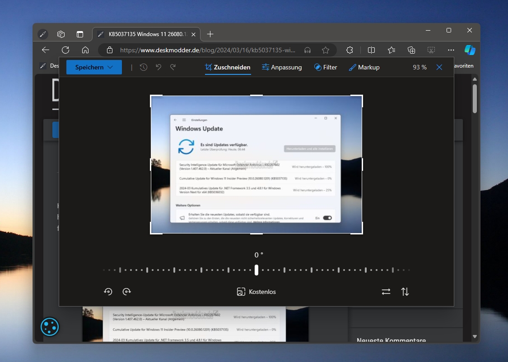Image resolution: width=508 pixels, height=362 pixels.
Task: Minimize the Edge browser window
Action: click(x=428, y=30)
